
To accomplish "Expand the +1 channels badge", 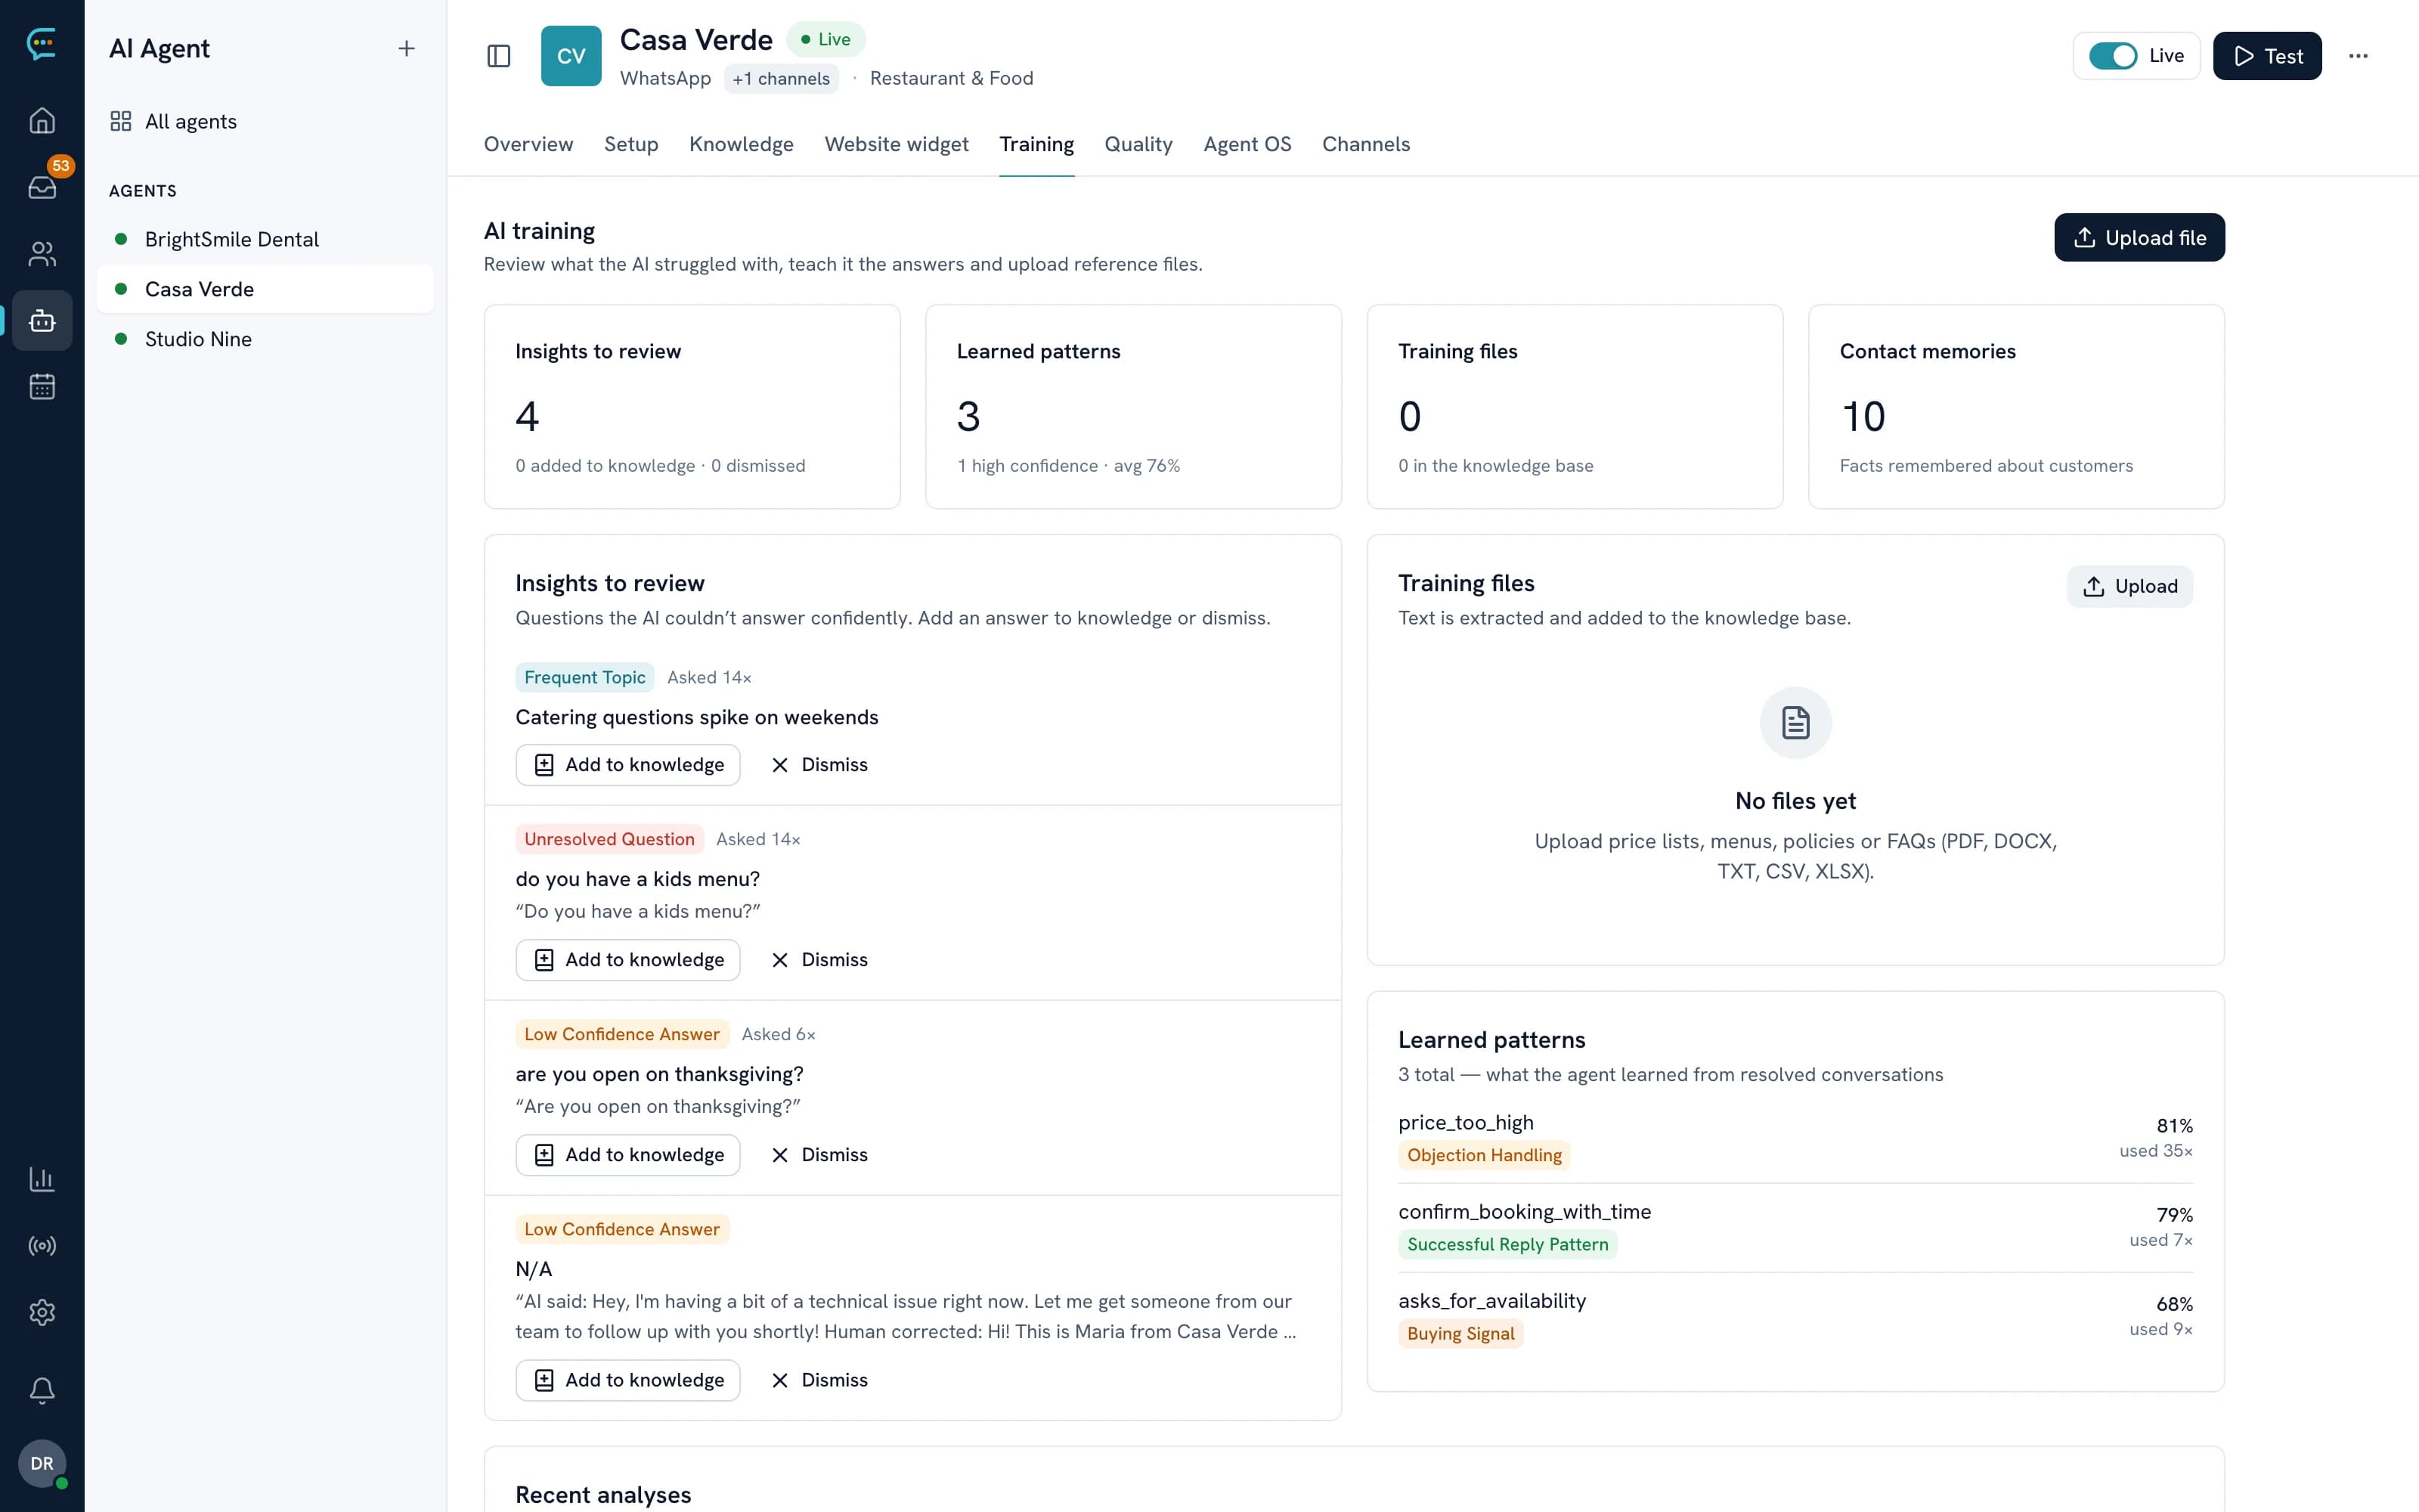I will tap(781, 78).
